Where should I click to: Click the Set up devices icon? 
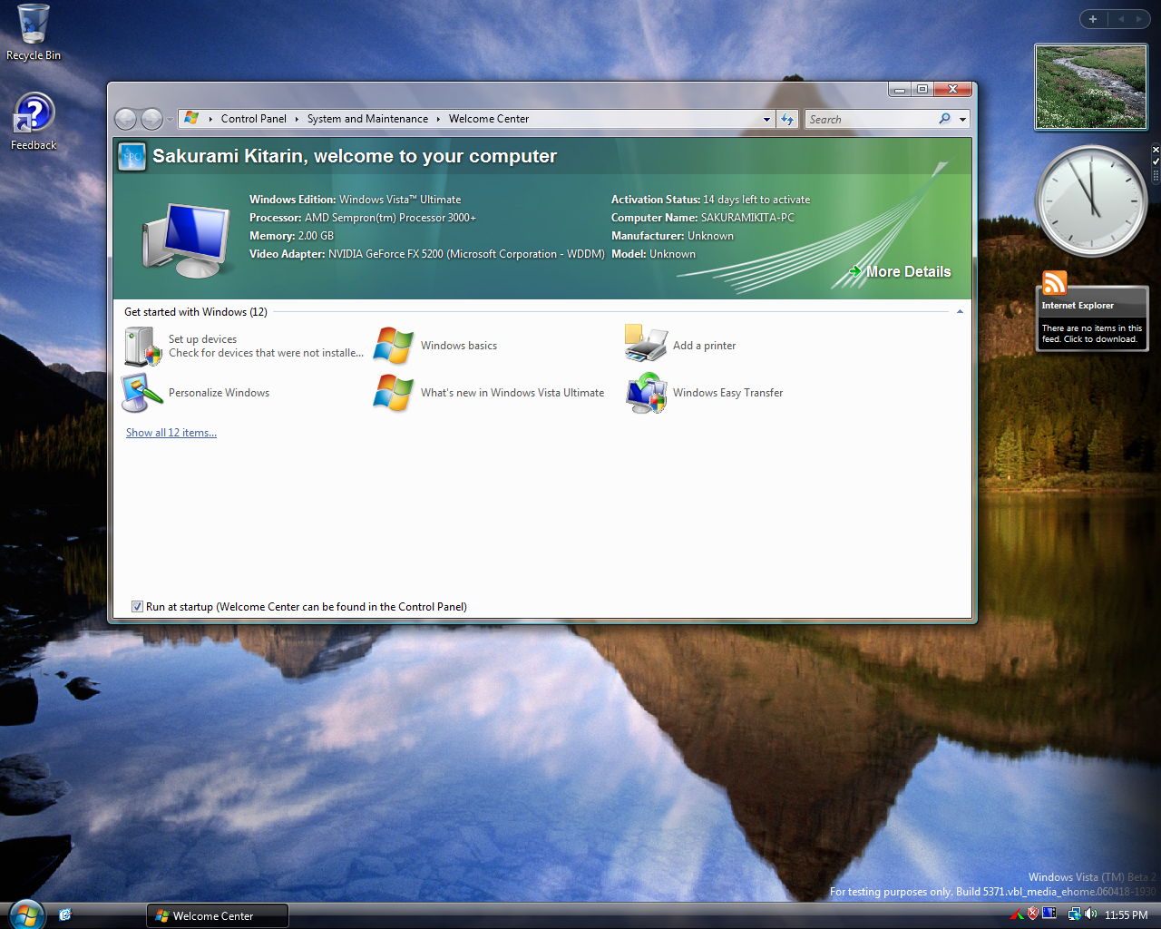click(142, 346)
